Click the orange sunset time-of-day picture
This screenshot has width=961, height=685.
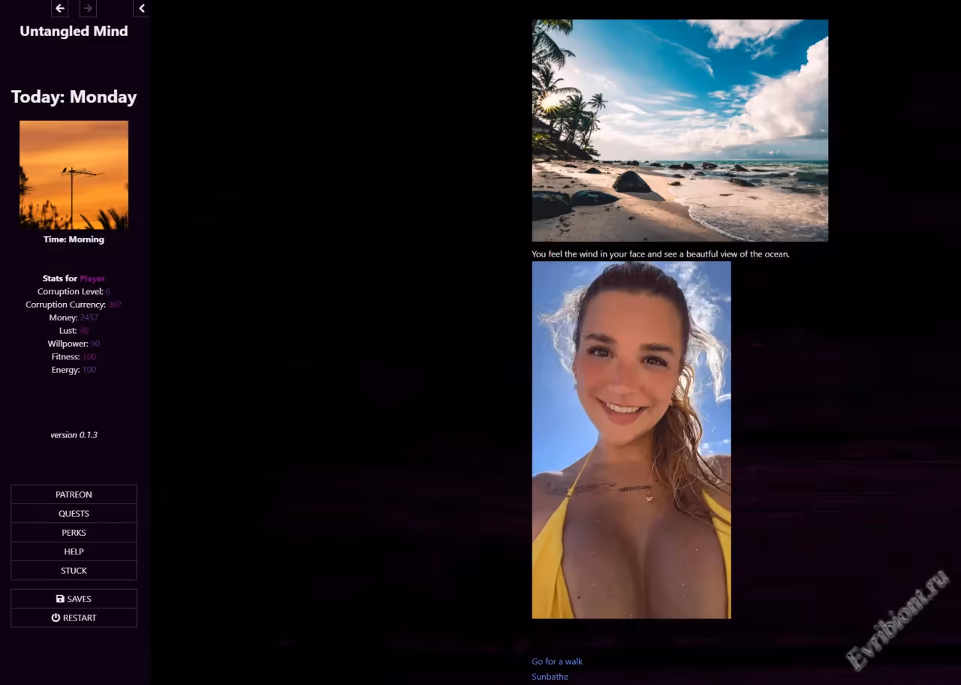pyautogui.click(x=74, y=175)
